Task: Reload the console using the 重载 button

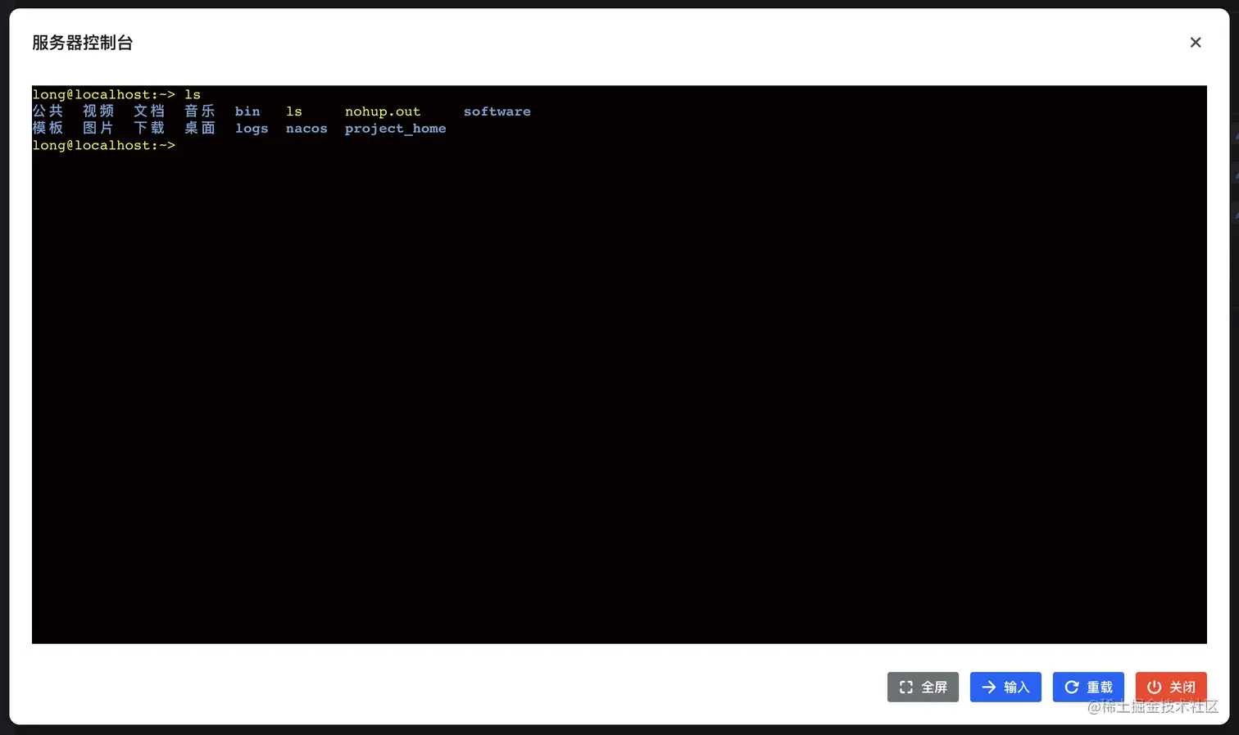Action: [1088, 687]
